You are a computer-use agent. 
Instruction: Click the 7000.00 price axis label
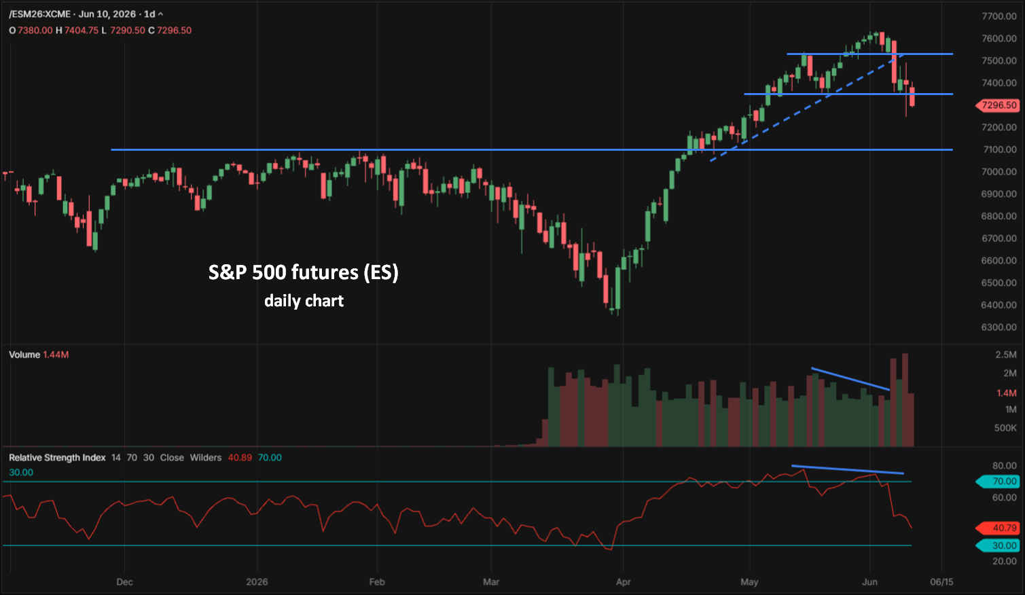pos(999,172)
